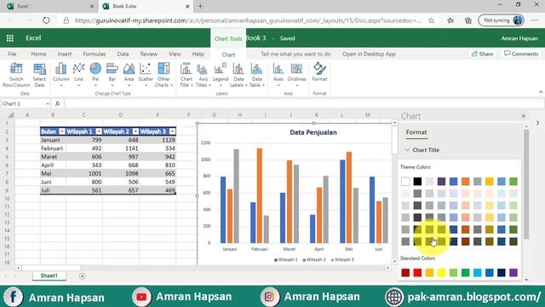Screen dimensions: 545x307
Task: Reload the page with refresh icon
Action: point(46,20)
